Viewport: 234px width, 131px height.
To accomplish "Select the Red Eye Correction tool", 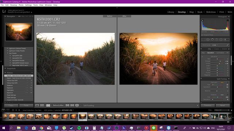I will coord(212,40).
